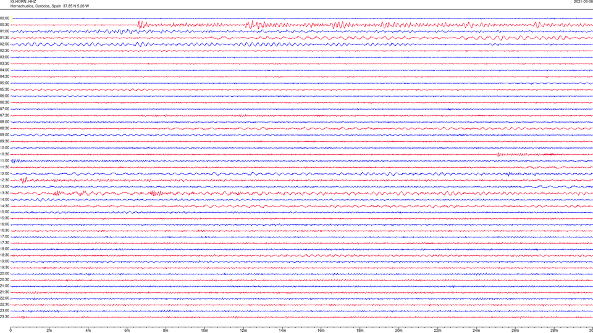Click the 14m tick label
This screenshot has height=333, width=593.
pos(282,331)
